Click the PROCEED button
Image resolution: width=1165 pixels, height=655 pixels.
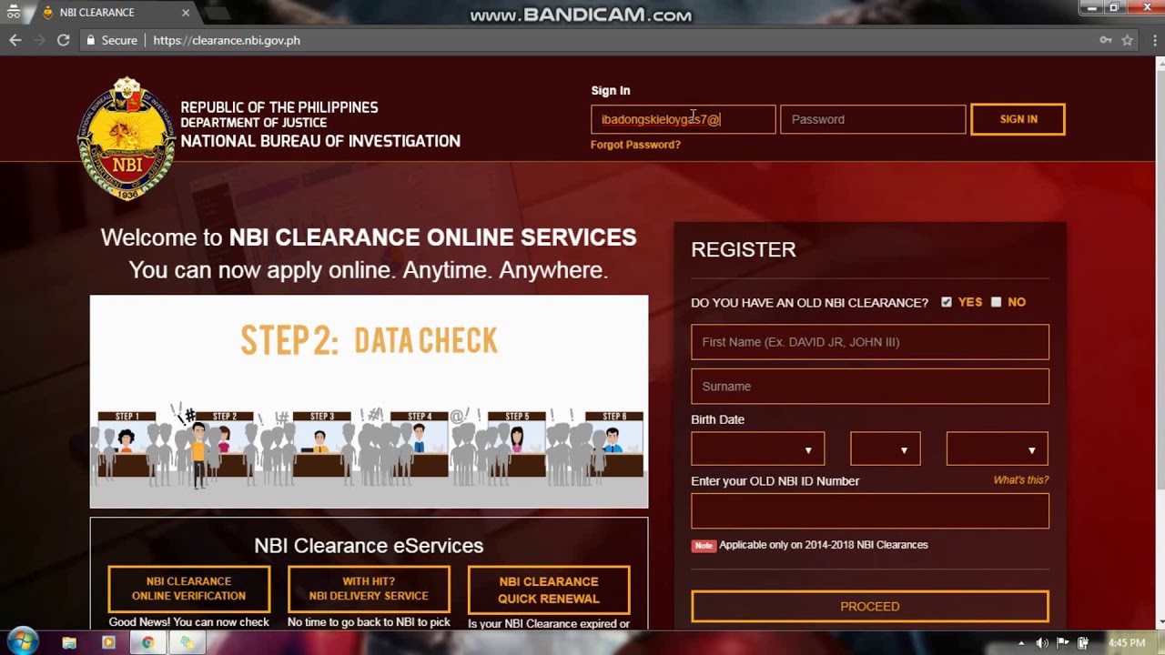tap(870, 607)
